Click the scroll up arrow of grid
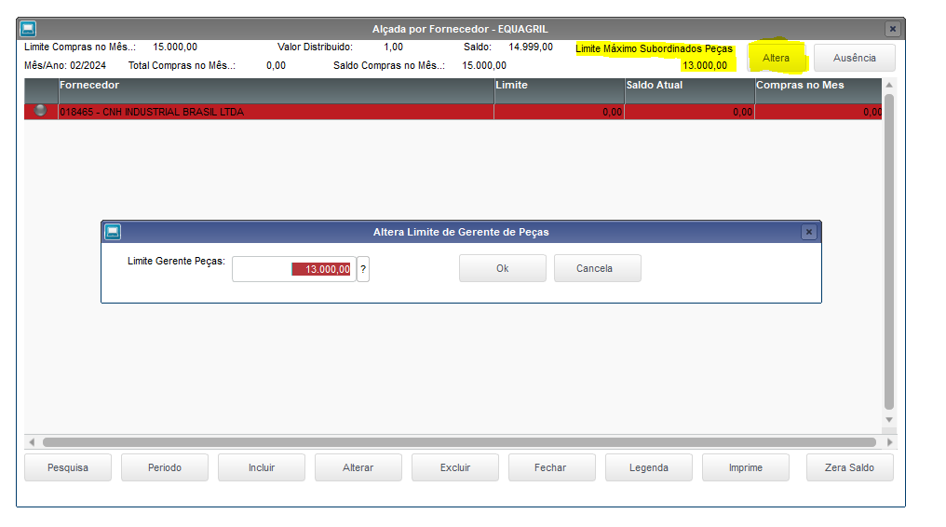 888,85
